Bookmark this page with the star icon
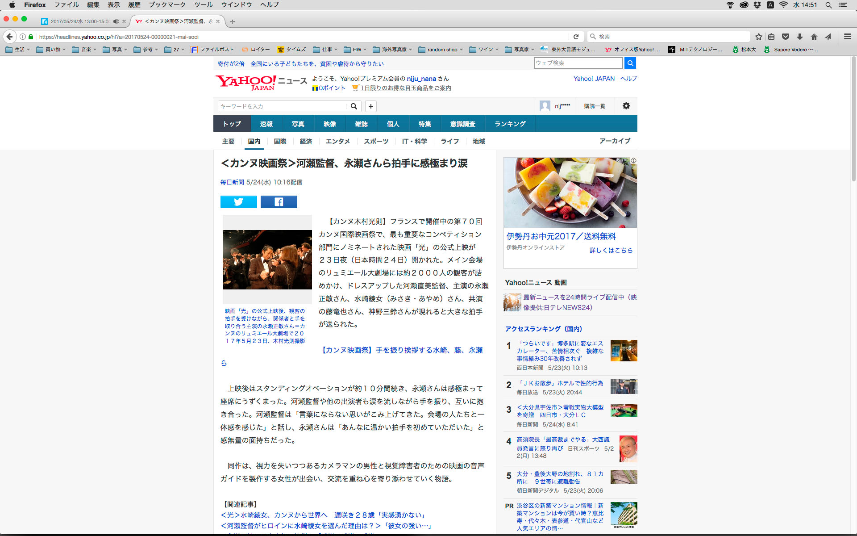Screen dimensions: 857x536 click(x=758, y=37)
